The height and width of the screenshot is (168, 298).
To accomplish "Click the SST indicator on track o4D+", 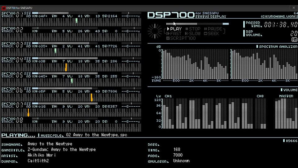I will (27, 73).
